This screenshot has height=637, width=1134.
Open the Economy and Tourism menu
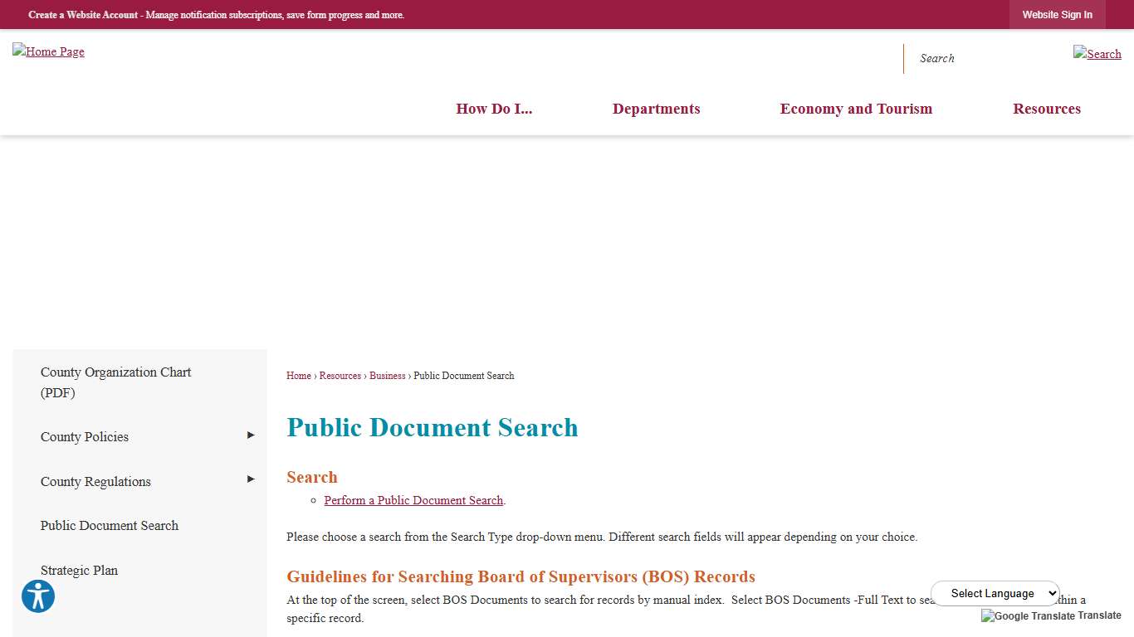coord(856,109)
